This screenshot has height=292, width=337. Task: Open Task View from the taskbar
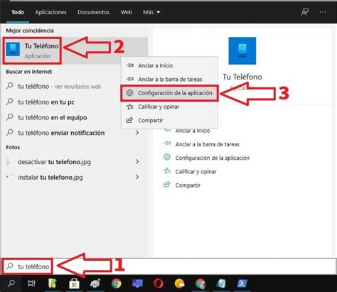pyautogui.click(x=31, y=283)
